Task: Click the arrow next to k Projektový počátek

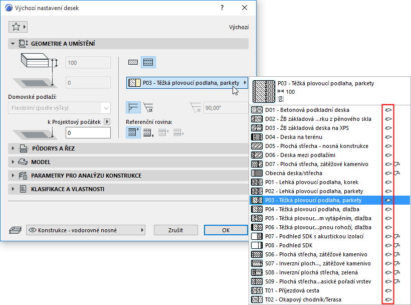Action: click(107, 122)
